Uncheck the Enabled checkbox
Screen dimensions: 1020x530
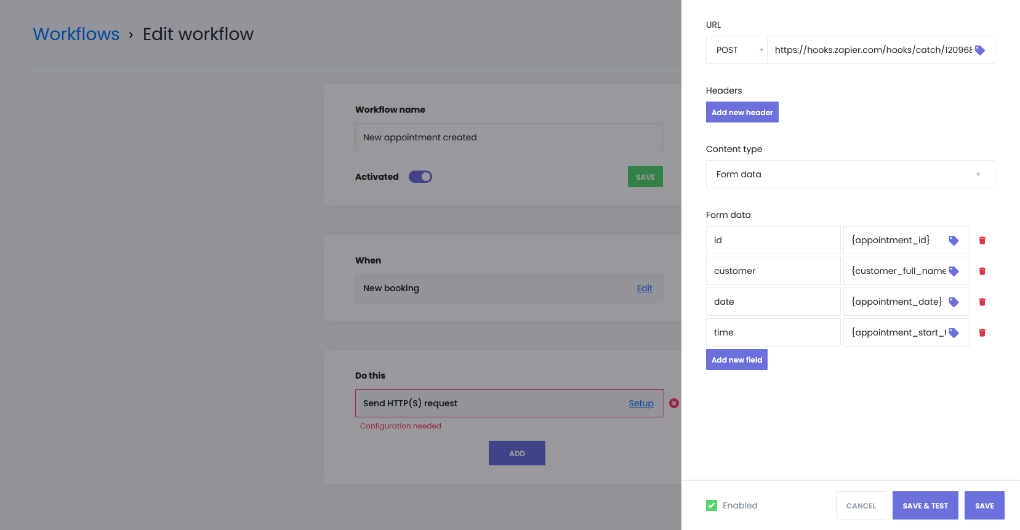tap(712, 505)
